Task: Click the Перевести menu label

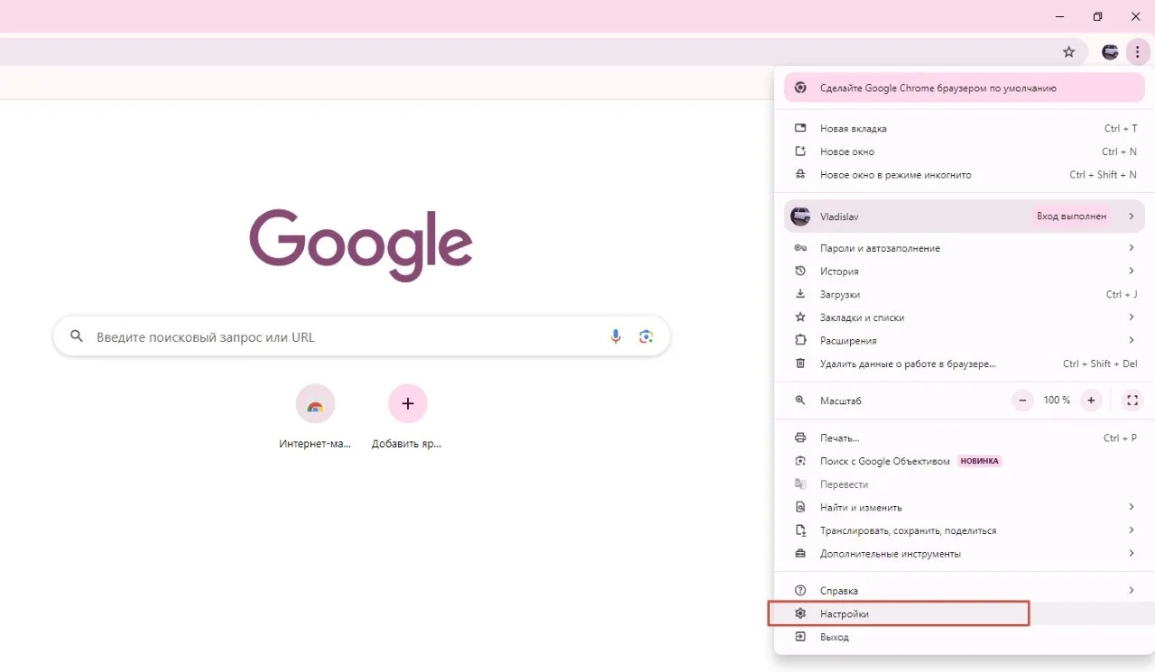Action: pos(844,484)
